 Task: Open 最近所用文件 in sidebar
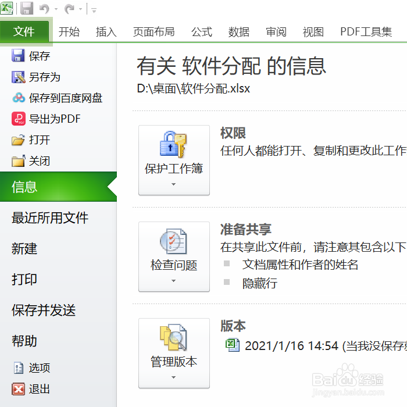click(50, 217)
